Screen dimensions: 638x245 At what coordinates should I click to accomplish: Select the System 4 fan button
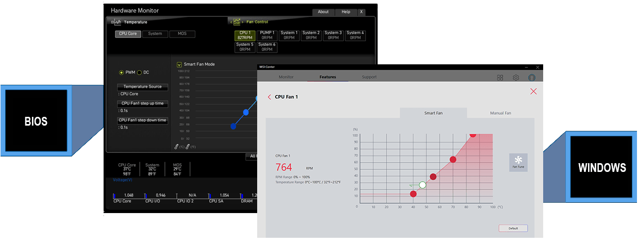coord(355,35)
